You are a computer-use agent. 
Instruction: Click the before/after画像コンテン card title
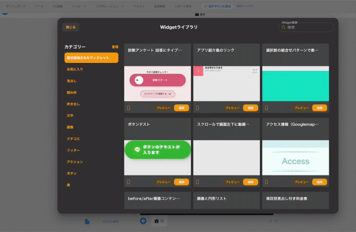point(154,199)
